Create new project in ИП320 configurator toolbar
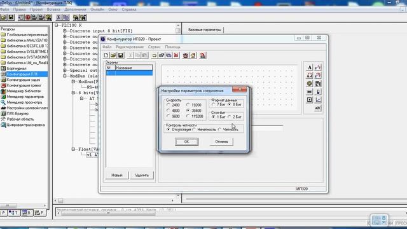 pyautogui.click(x=106, y=55)
